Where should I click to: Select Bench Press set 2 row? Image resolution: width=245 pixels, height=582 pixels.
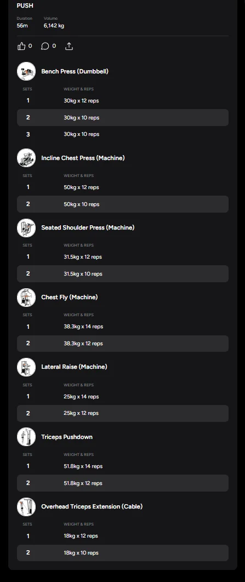[x=123, y=118]
